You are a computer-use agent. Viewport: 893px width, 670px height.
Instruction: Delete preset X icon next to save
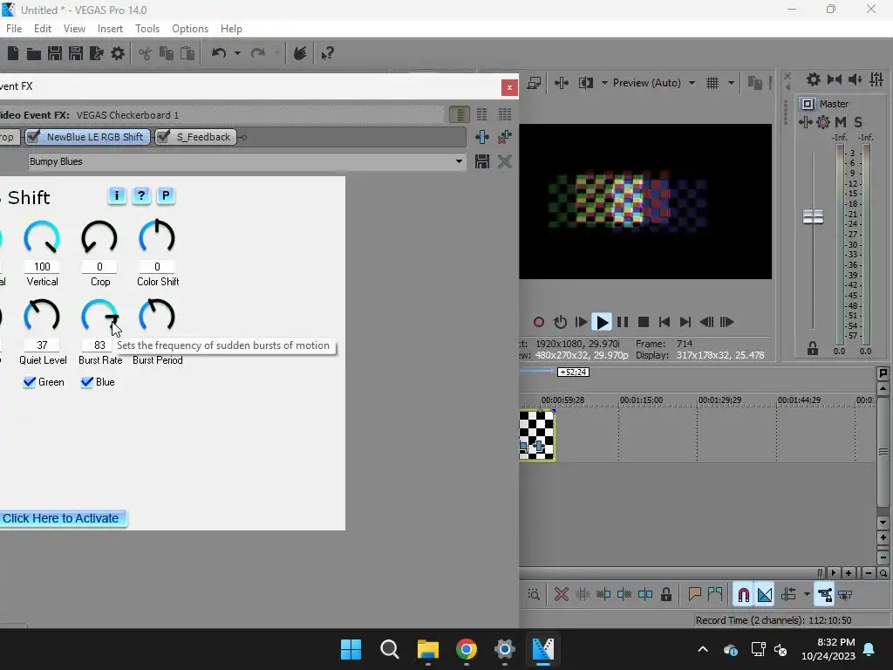[x=504, y=161]
